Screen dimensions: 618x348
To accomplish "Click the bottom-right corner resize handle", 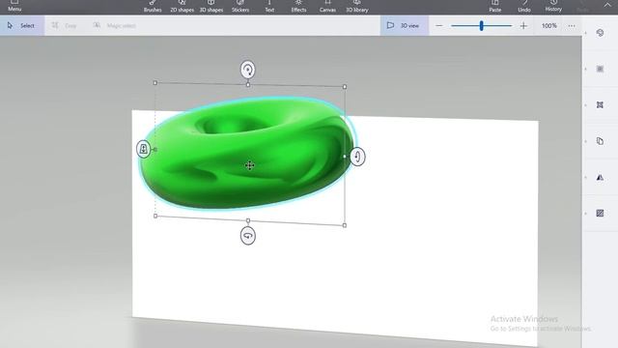I will (x=345, y=225).
